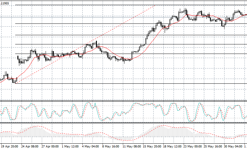
Task: Select the solid red moving average line
Action: [x=149, y=41]
